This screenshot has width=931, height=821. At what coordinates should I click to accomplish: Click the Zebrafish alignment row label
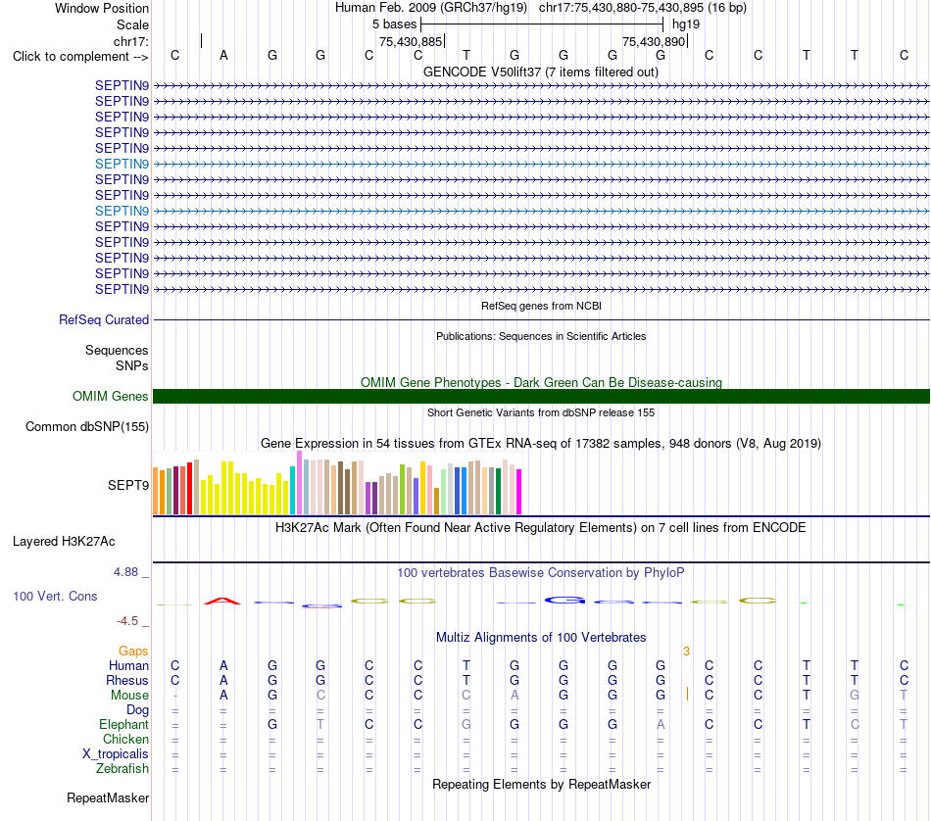tap(122, 769)
